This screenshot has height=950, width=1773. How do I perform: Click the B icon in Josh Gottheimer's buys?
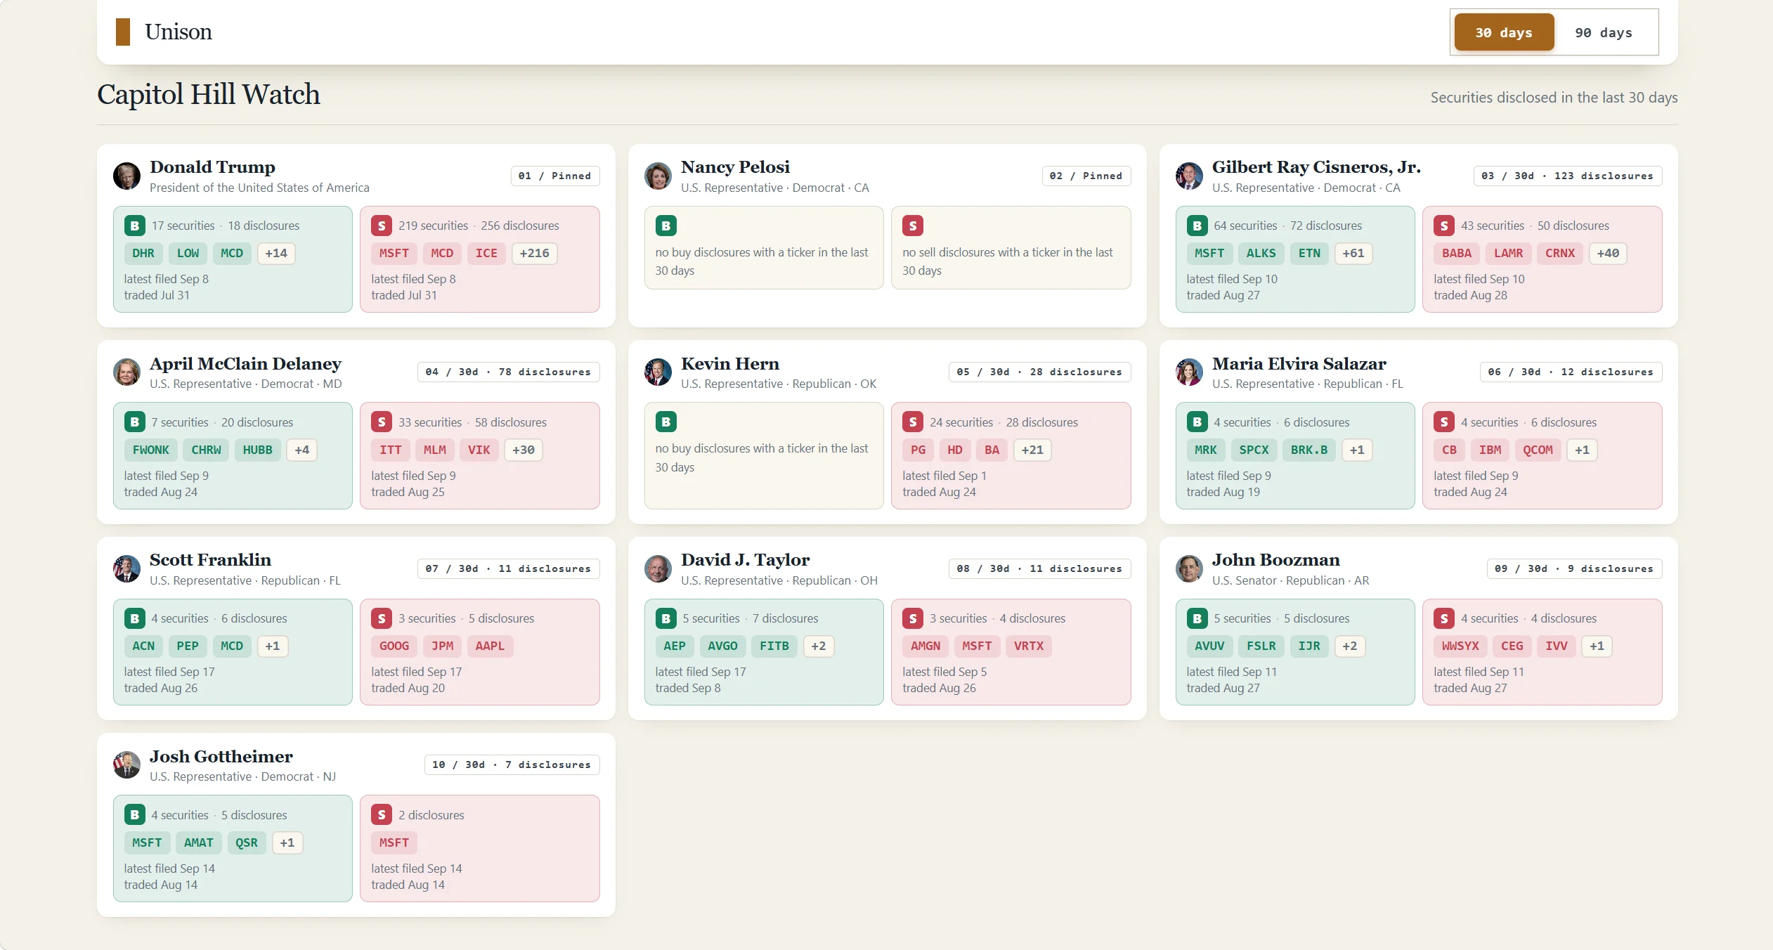(x=135, y=815)
